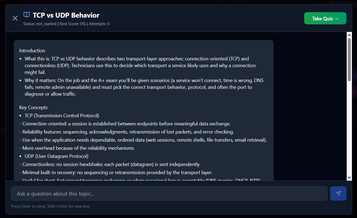Select the 'Introduction' heading
The image size is (357, 218).
(32, 51)
